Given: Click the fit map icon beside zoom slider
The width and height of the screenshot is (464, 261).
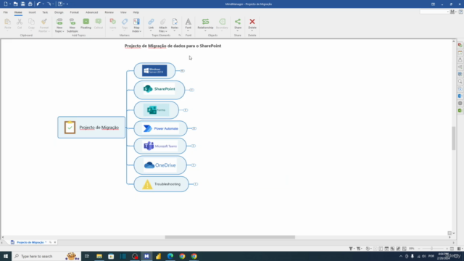Looking at the screenshot, I should [x=452, y=249].
